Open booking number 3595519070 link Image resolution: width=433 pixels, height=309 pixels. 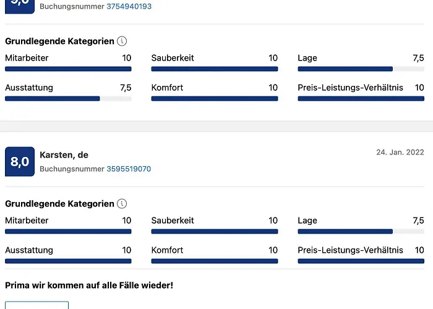click(129, 169)
